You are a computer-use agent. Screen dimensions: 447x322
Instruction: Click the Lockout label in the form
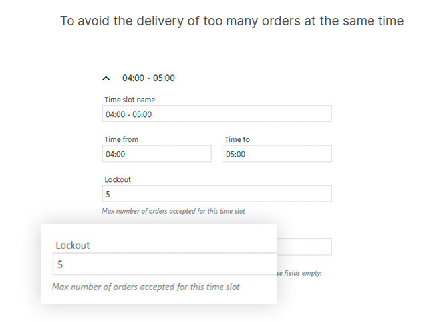[x=118, y=179]
